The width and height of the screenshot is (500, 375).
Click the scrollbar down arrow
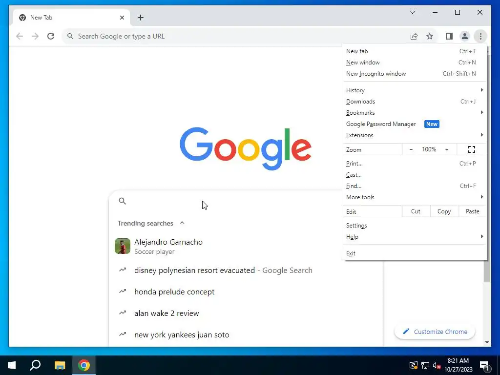coord(487,342)
